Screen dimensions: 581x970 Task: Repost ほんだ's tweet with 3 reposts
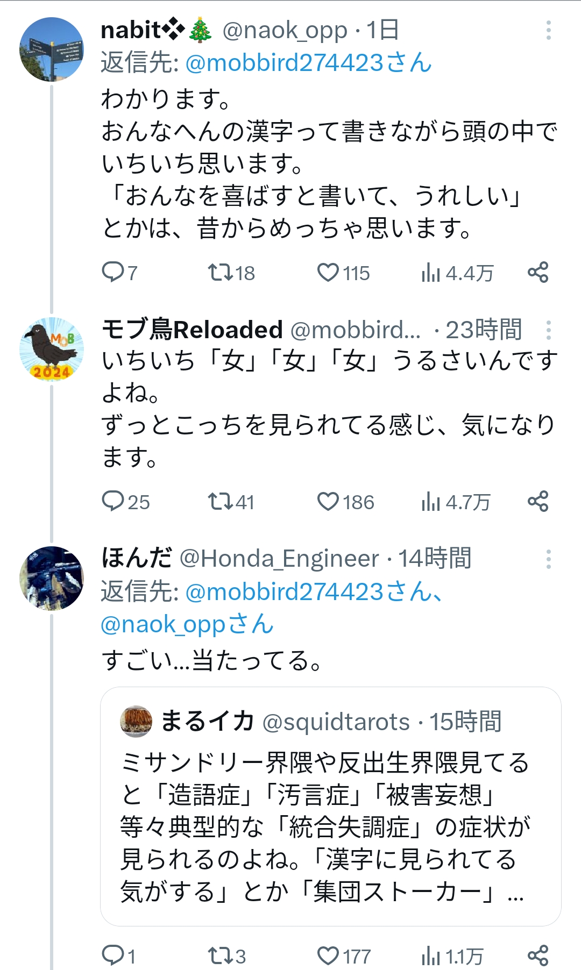point(226,956)
